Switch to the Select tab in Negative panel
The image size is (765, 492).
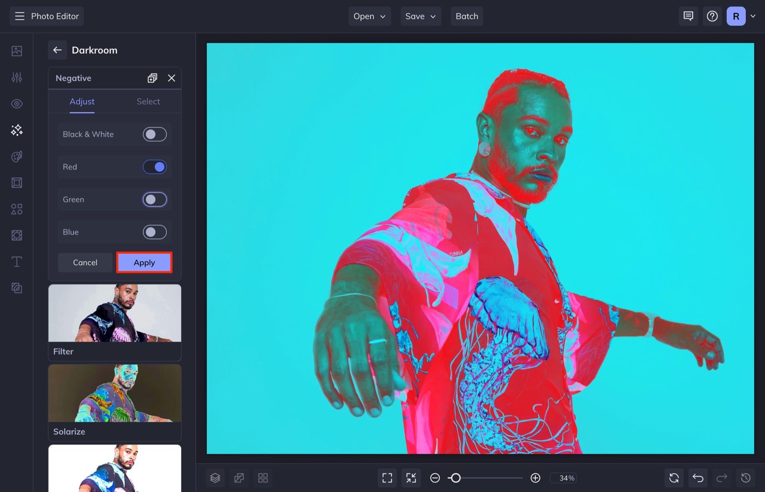148,101
